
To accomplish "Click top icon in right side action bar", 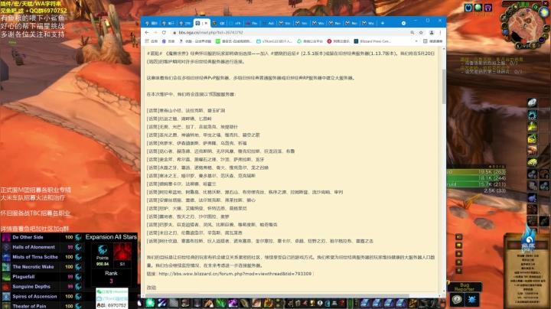I will [532, 102].
